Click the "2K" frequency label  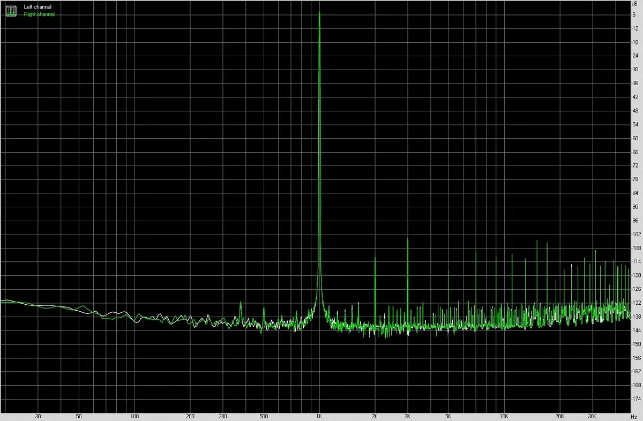375,416
